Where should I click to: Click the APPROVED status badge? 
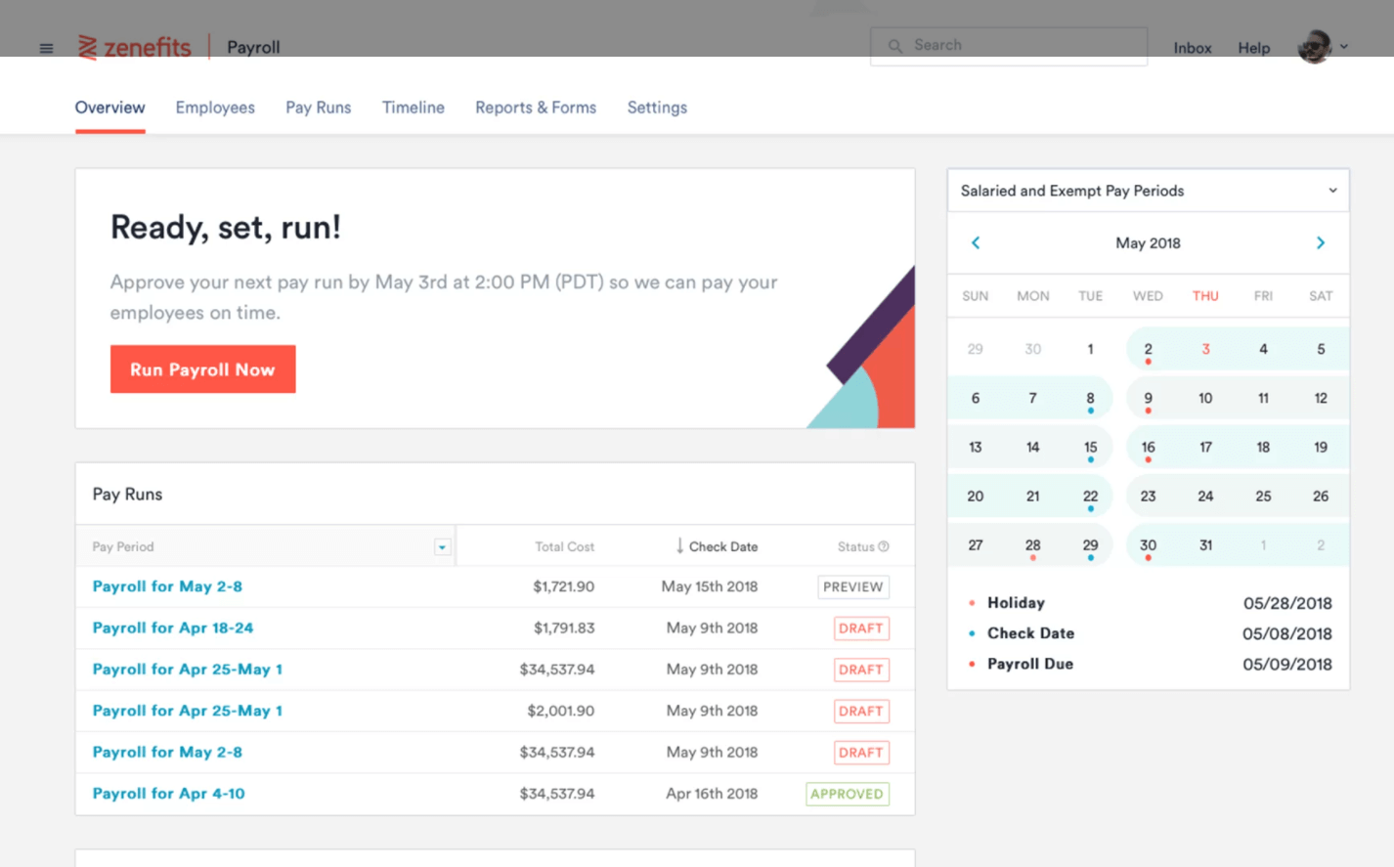tap(847, 793)
